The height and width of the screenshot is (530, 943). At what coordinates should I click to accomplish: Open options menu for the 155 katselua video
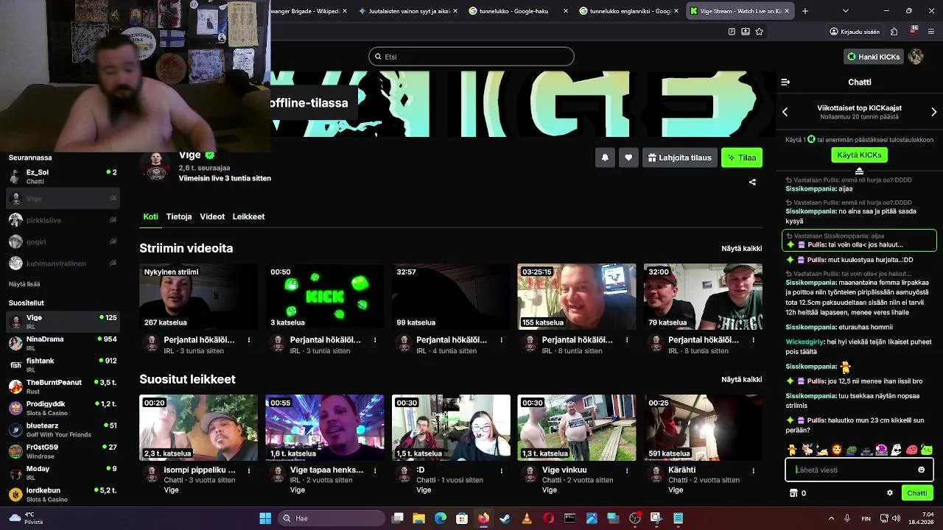[x=627, y=340]
